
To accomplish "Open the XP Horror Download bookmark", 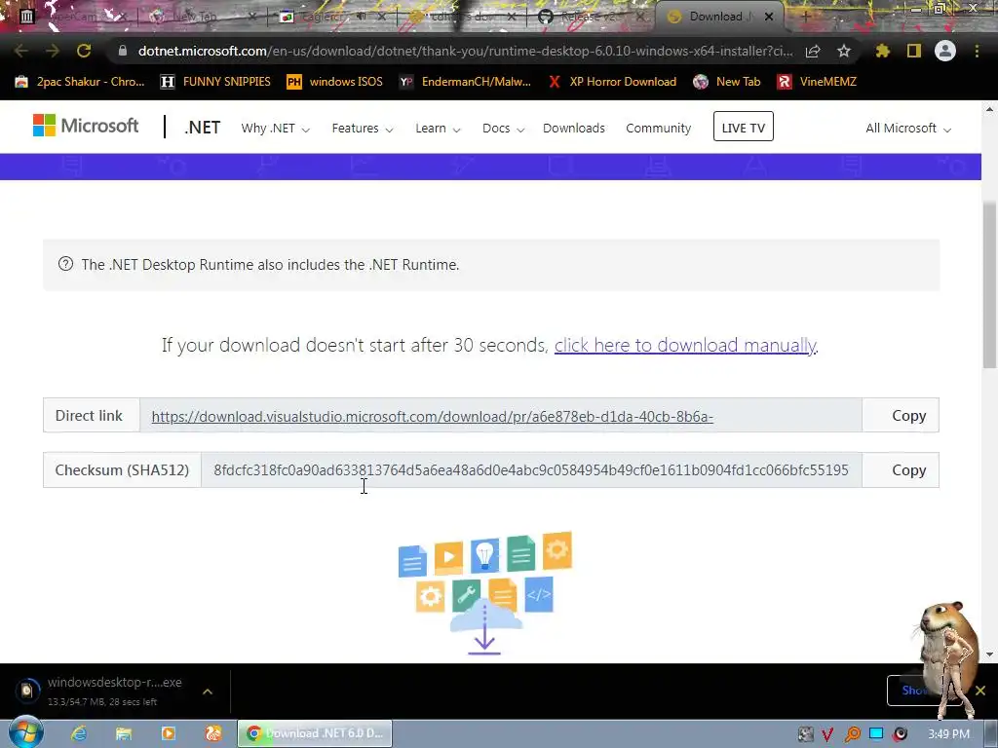I will pyautogui.click(x=612, y=82).
